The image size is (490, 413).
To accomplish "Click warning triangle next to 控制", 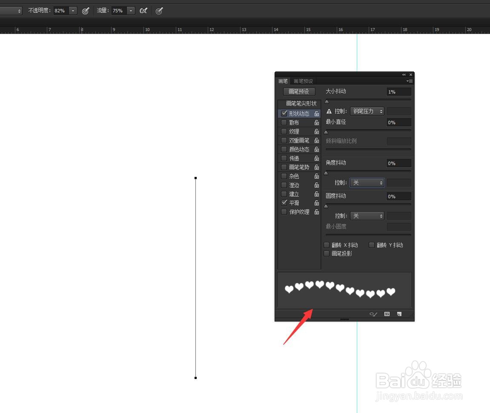I will (x=329, y=111).
